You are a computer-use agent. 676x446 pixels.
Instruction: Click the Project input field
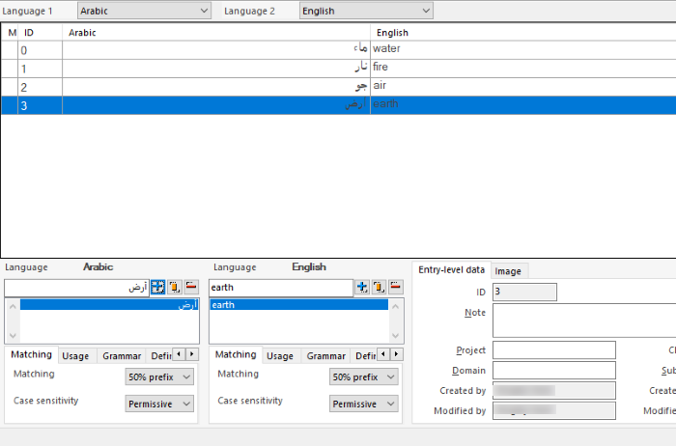(553, 349)
